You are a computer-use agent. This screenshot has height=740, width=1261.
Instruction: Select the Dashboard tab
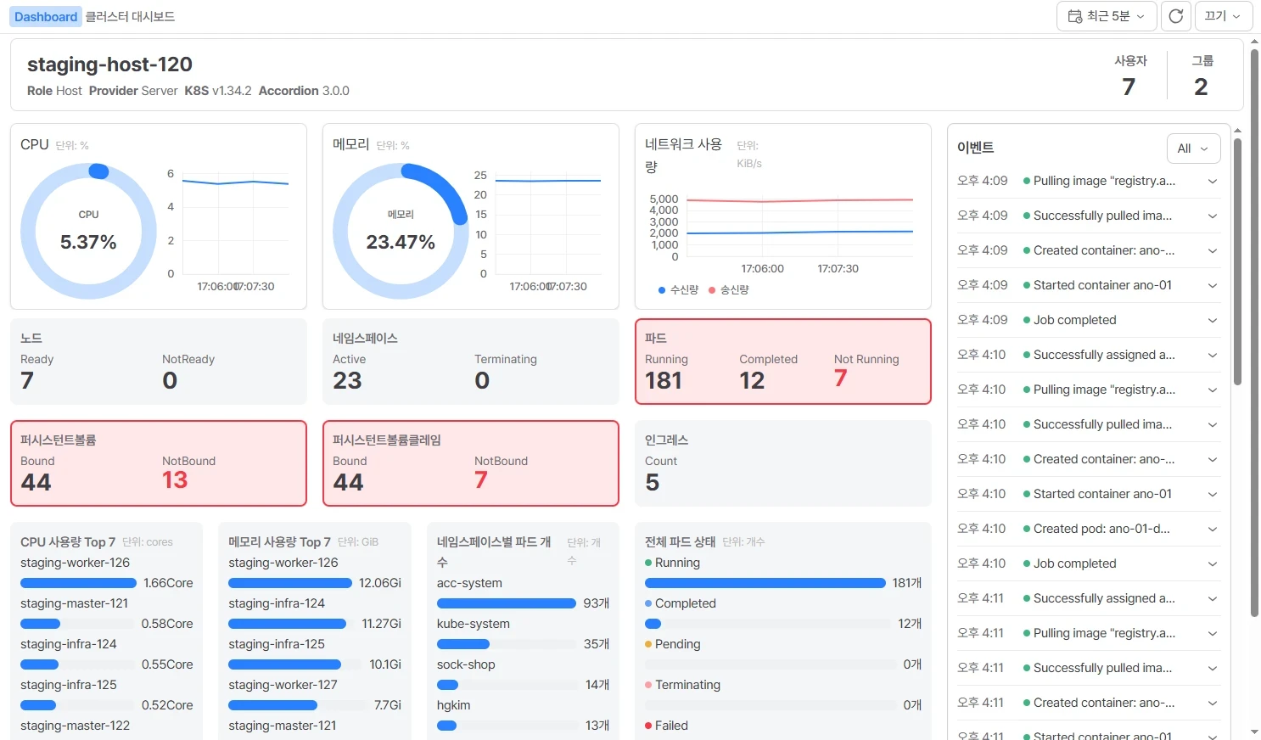click(x=46, y=17)
